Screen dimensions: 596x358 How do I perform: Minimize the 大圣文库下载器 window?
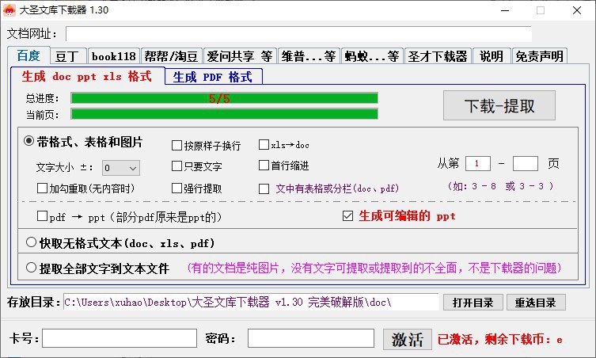505,10
